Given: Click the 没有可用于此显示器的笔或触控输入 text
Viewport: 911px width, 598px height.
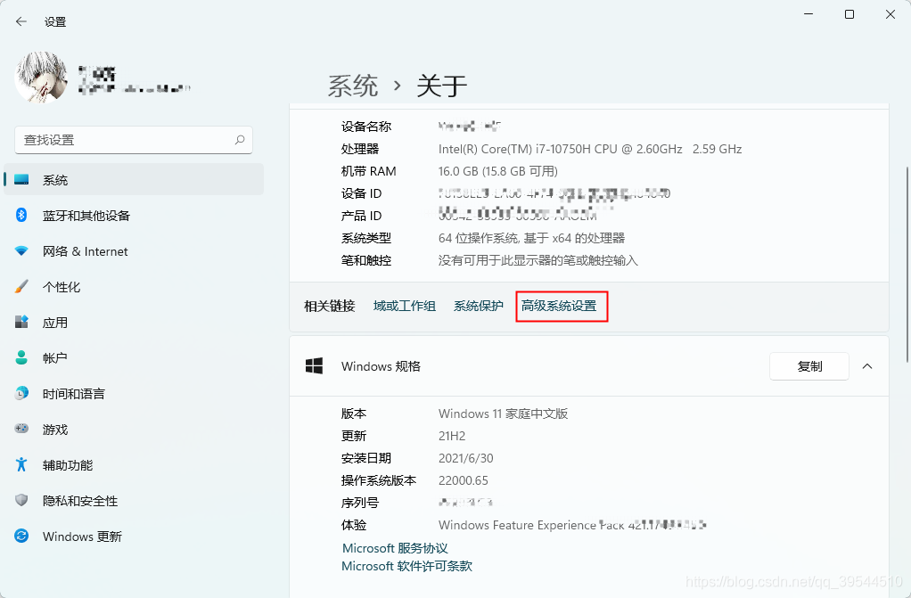Looking at the screenshot, I should (x=538, y=260).
